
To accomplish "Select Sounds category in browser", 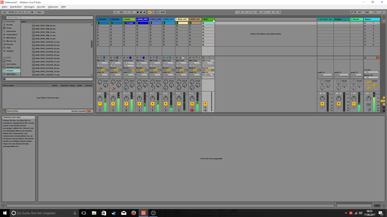I will 9,25.
